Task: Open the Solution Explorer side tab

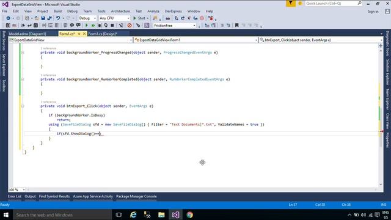Action: (x=387, y=72)
